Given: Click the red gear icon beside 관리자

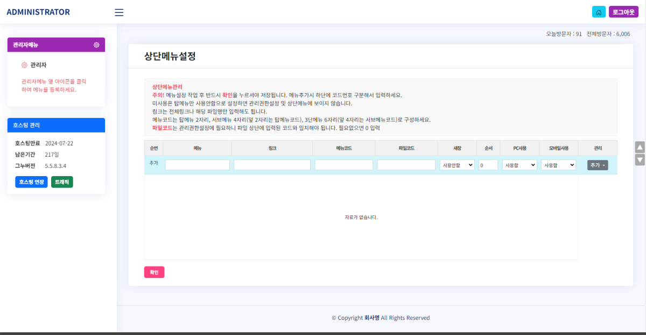Looking at the screenshot, I should click(24, 65).
